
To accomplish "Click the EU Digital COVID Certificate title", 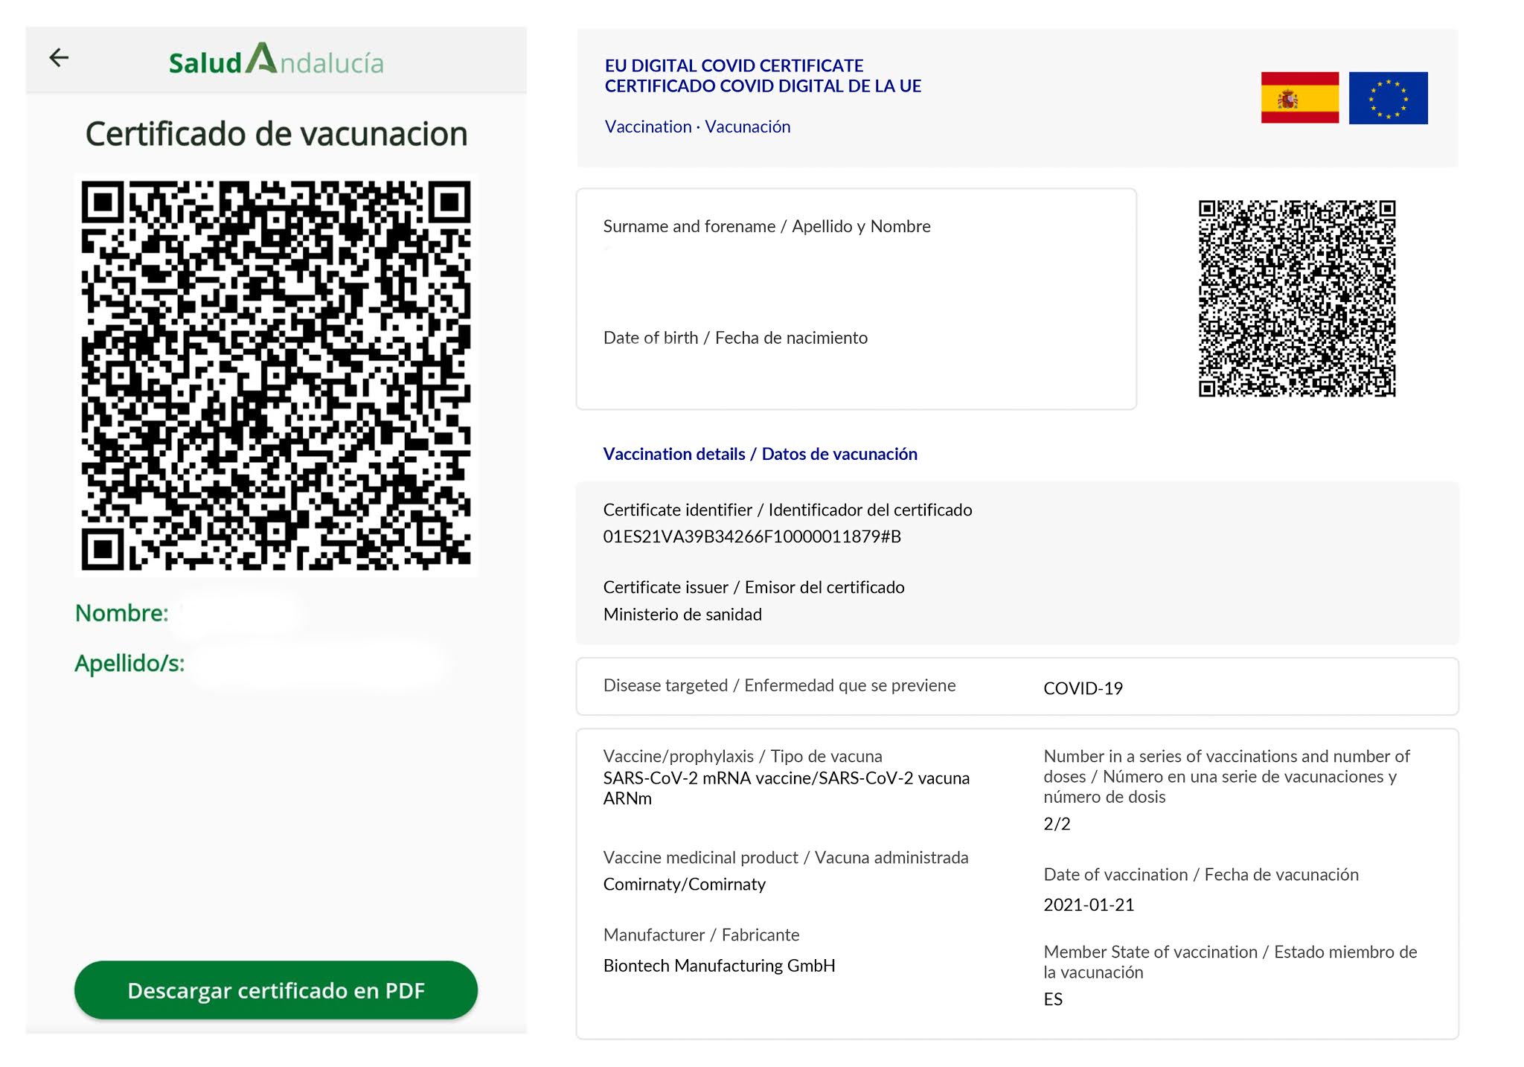I will coord(763,76).
